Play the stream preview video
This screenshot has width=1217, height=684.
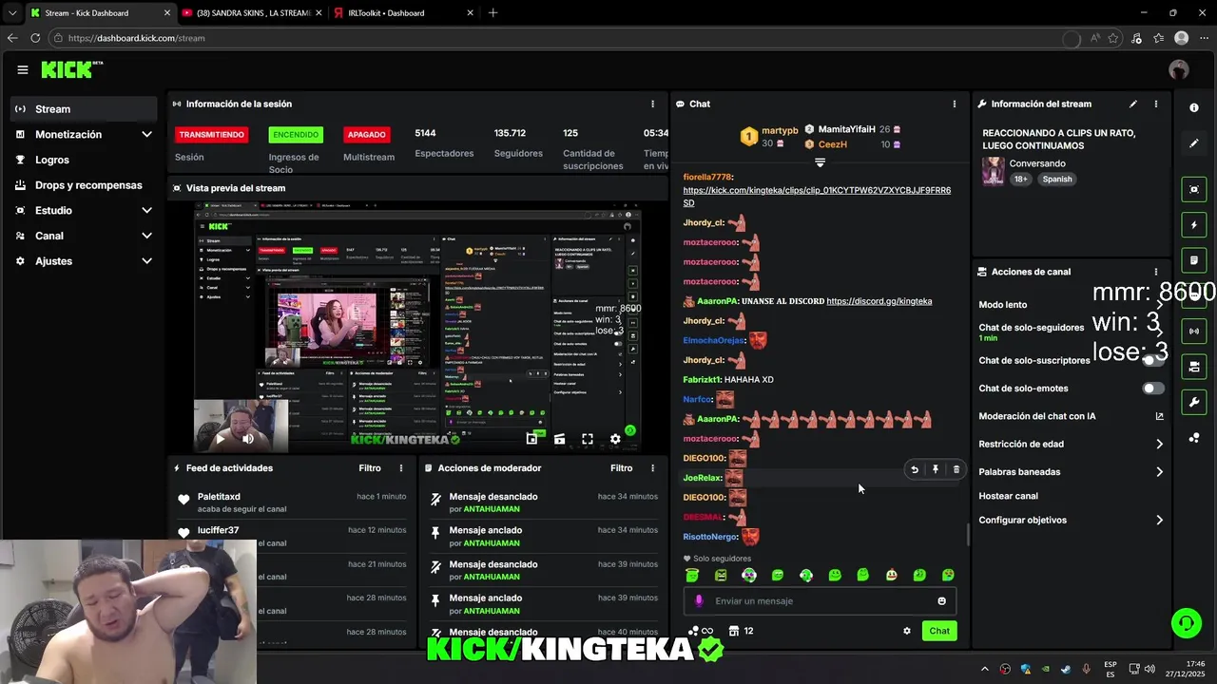point(221,439)
